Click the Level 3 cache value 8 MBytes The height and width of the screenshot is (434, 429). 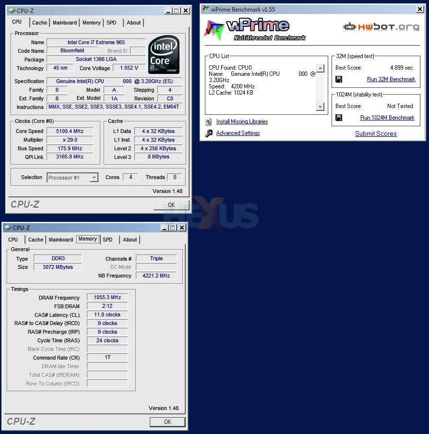pyautogui.click(x=158, y=157)
